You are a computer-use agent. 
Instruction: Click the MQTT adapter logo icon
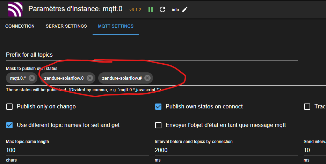point(15,9)
